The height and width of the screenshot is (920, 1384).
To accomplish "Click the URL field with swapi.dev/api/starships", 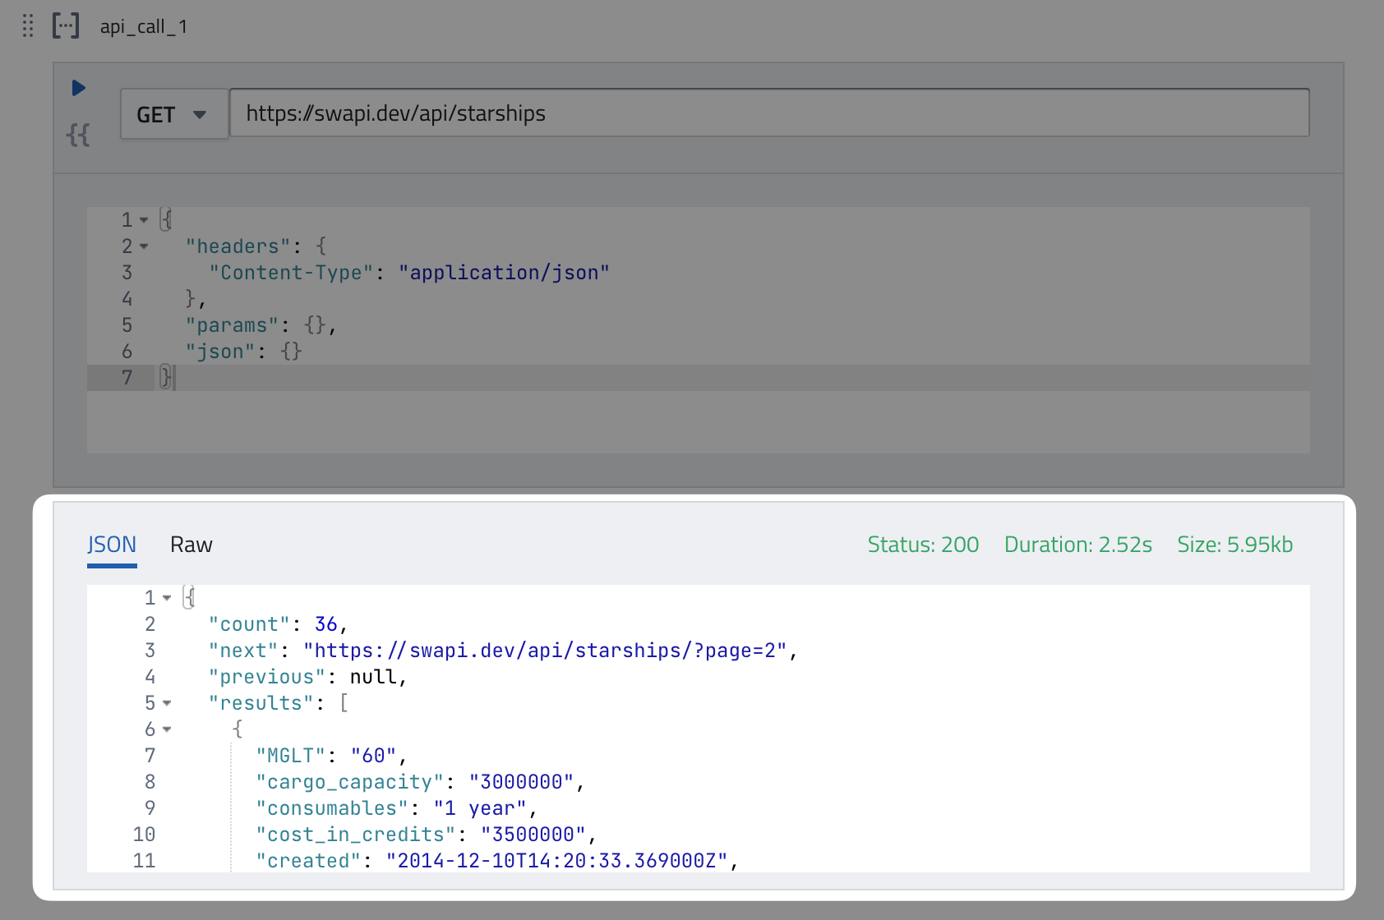I will [x=768, y=113].
